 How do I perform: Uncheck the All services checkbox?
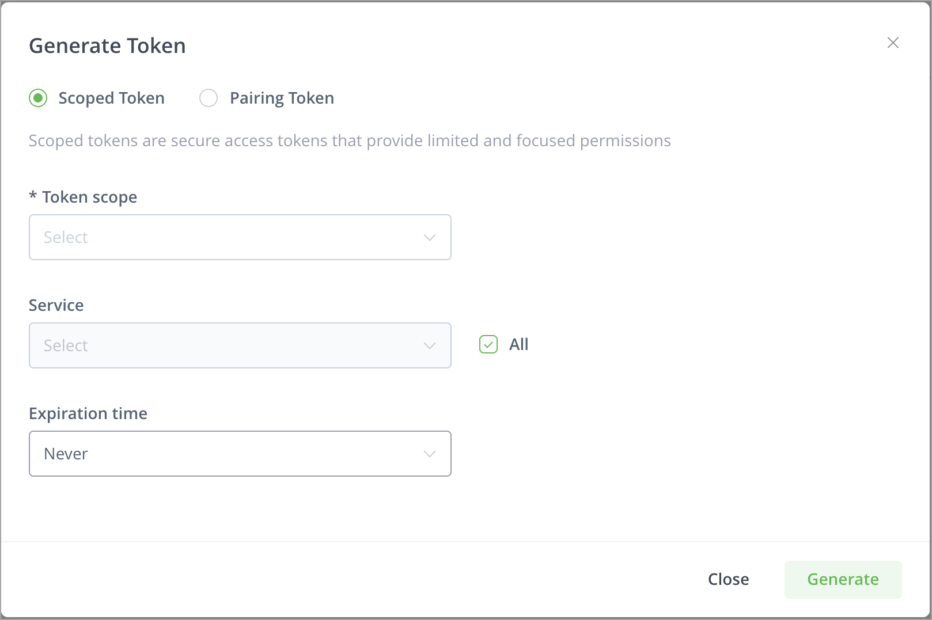(488, 344)
